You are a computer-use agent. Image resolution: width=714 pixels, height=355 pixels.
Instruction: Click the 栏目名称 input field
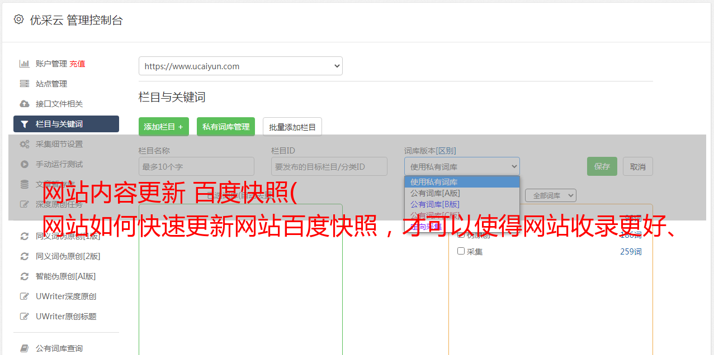[196, 166]
